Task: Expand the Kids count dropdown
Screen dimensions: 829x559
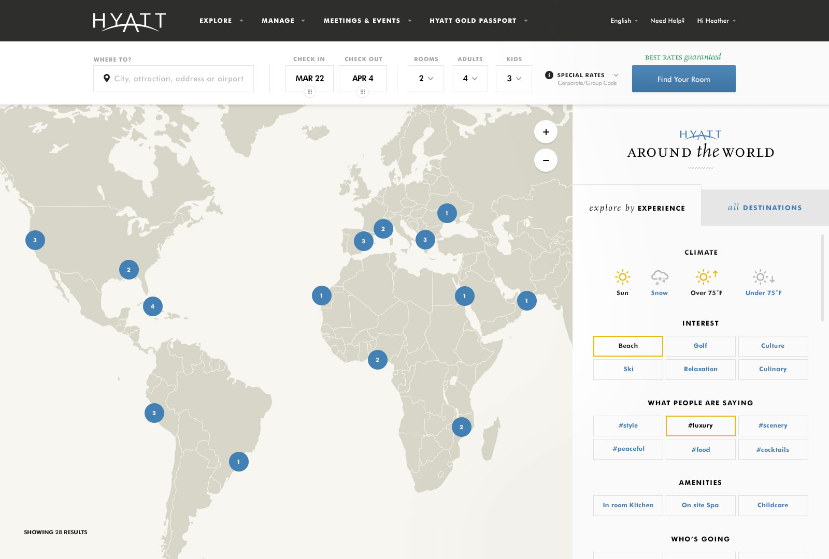Action: (x=513, y=79)
